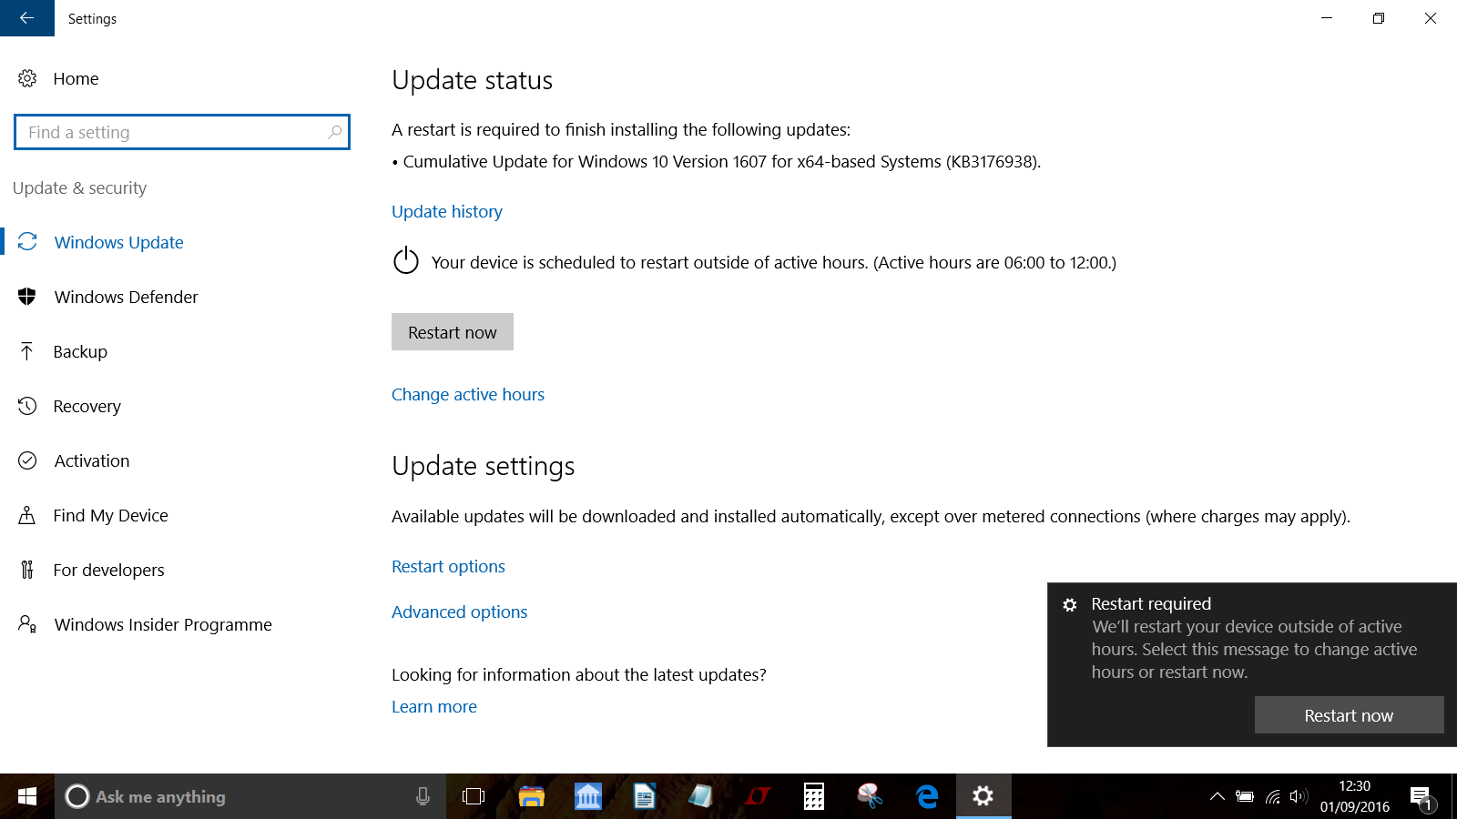Click the Restart now button under Update status
1457x819 pixels.
click(453, 332)
